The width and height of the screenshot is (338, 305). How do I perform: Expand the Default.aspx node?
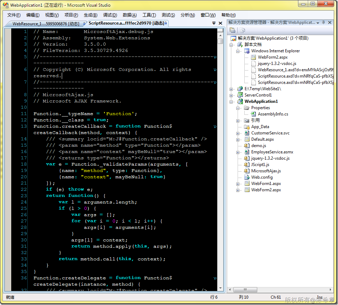point(238,140)
